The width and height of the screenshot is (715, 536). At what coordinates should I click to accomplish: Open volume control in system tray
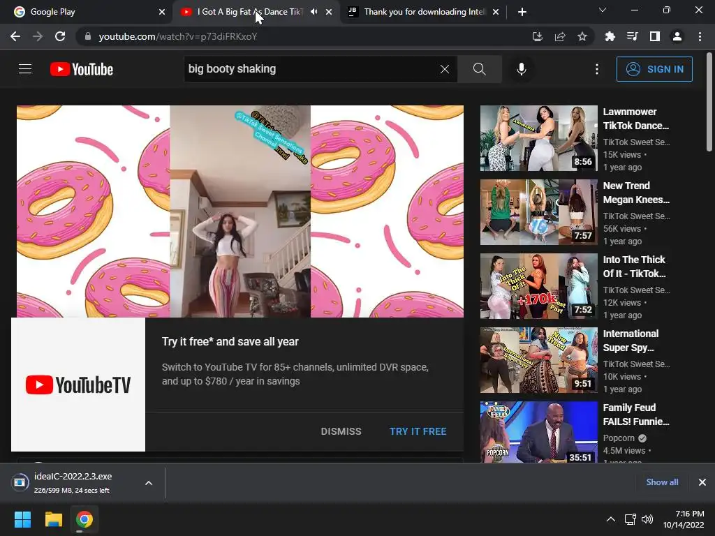647,519
